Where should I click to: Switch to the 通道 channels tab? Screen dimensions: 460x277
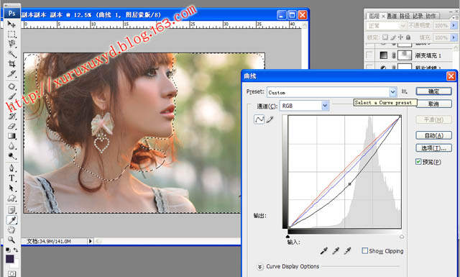(x=392, y=16)
